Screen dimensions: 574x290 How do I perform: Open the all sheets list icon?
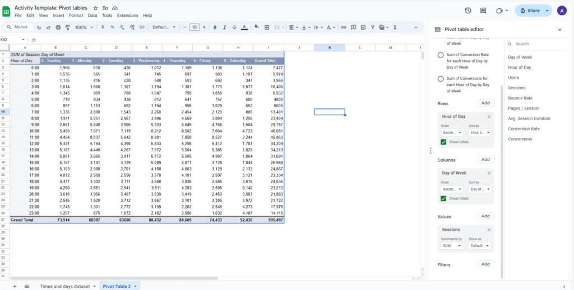pyautogui.click(x=27, y=286)
